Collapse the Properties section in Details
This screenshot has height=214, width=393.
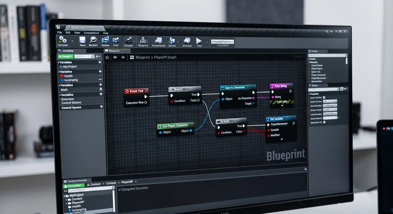(309, 94)
